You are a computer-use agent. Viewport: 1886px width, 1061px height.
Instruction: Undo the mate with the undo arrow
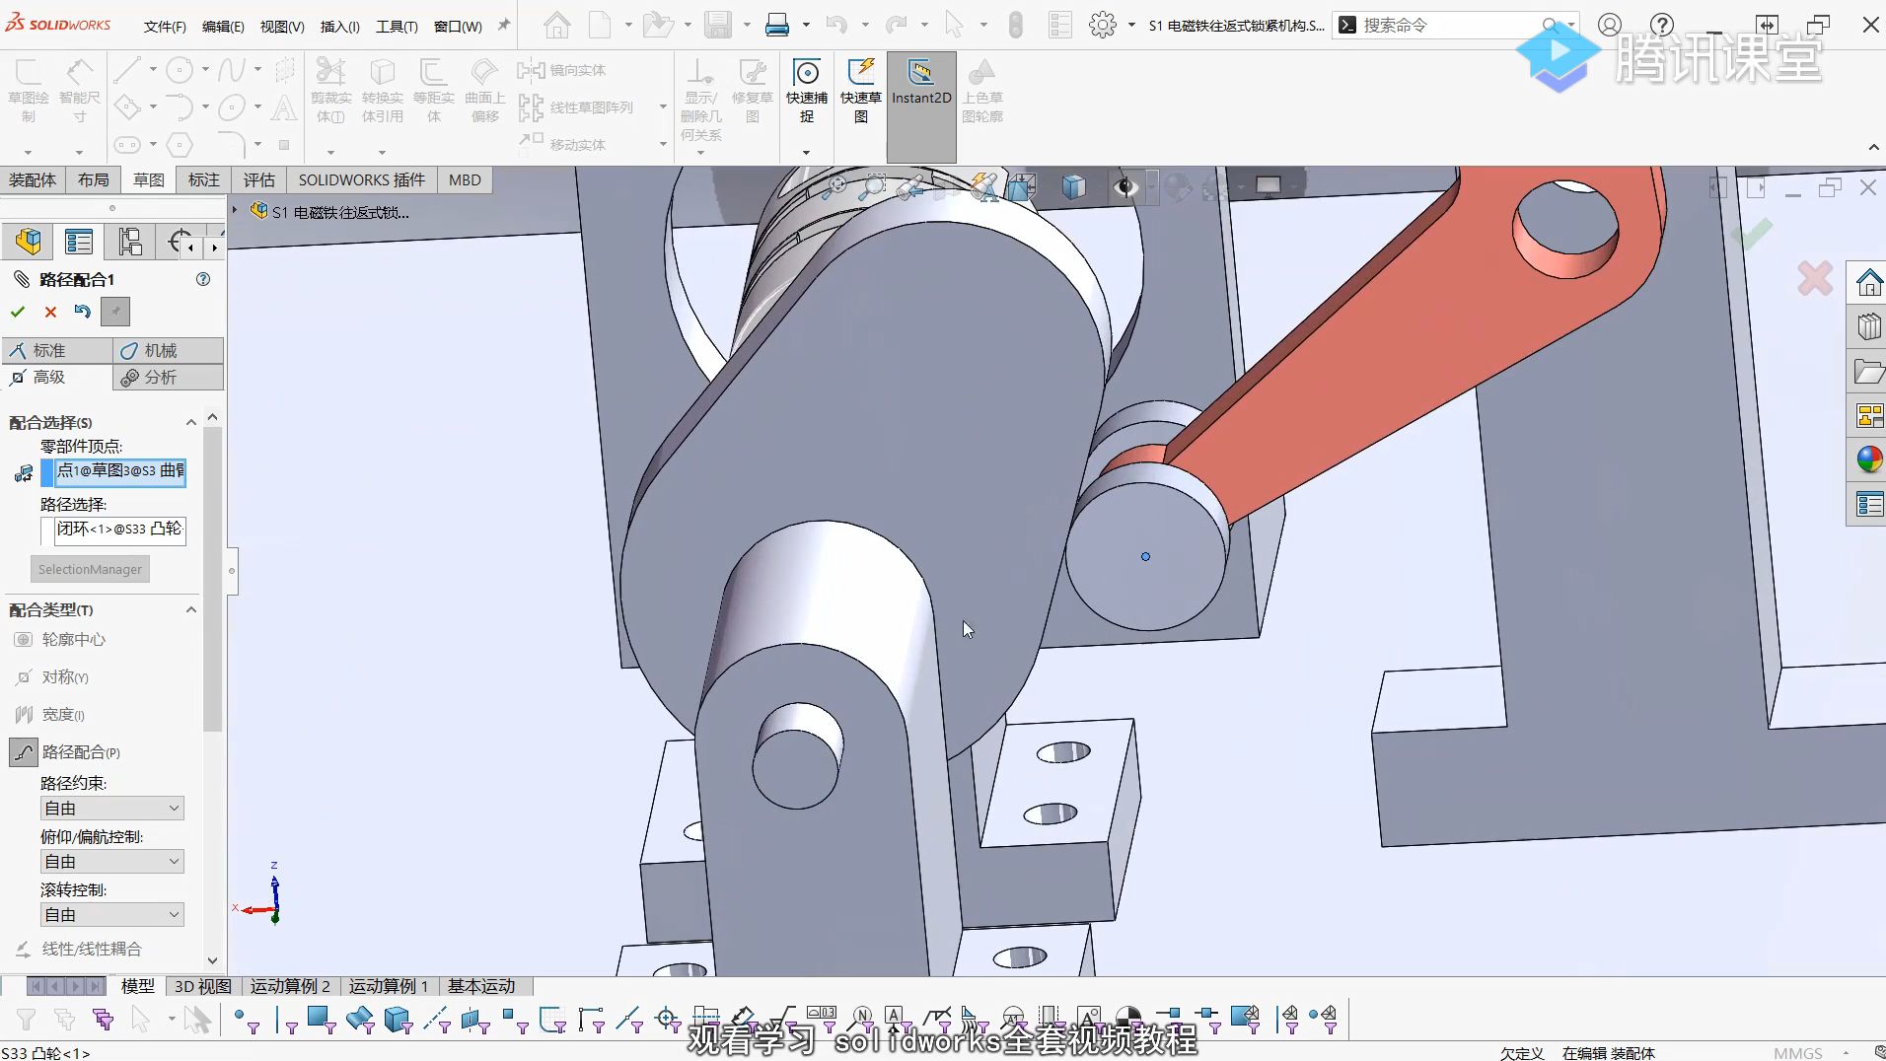[82, 312]
